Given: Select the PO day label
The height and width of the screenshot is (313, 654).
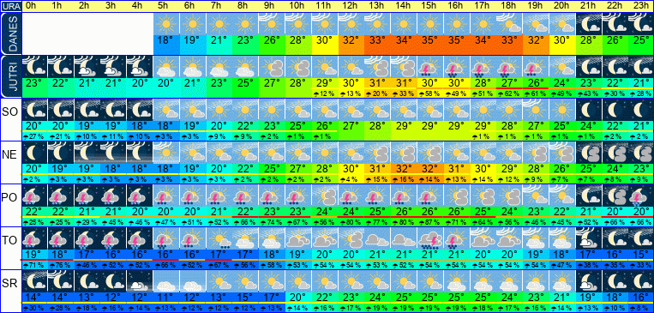Looking at the screenshot, I should [x=9, y=199].
